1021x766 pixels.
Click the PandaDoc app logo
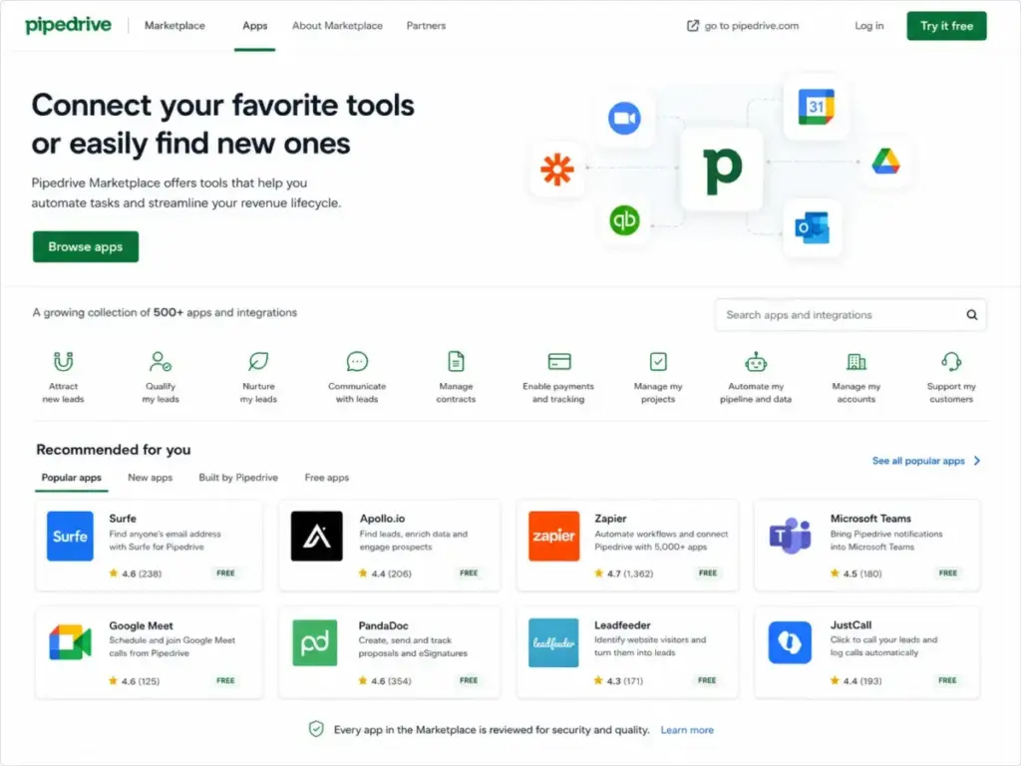pyautogui.click(x=315, y=642)
